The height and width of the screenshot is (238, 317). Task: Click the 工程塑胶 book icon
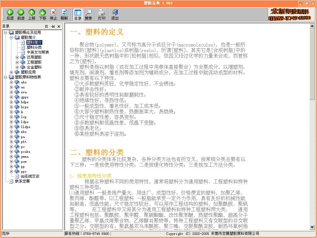point(23,62)
